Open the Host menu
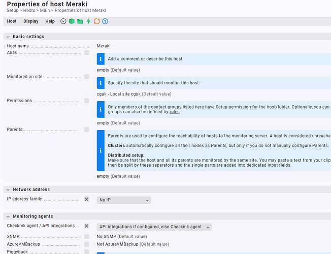331x254 pixels. click(12, 21)
